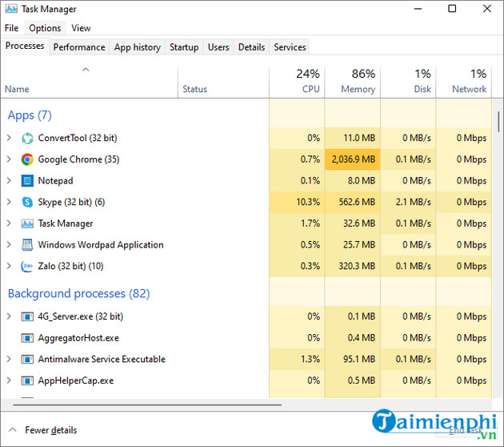This screenshot has width=504, height=447.
Task: Click the AggregatorHost.exe process icon
Action: [27, 338]
